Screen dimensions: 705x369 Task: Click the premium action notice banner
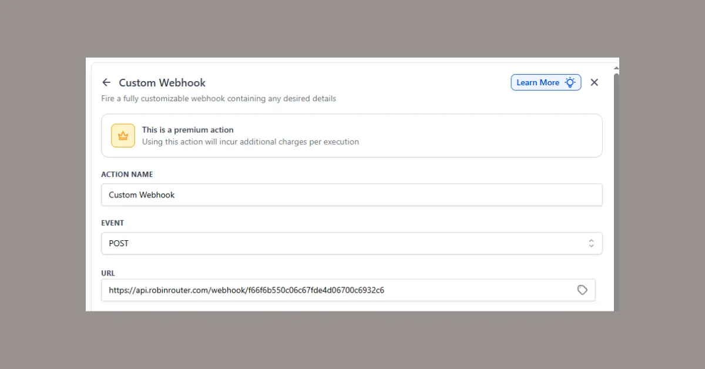point(352,135)
